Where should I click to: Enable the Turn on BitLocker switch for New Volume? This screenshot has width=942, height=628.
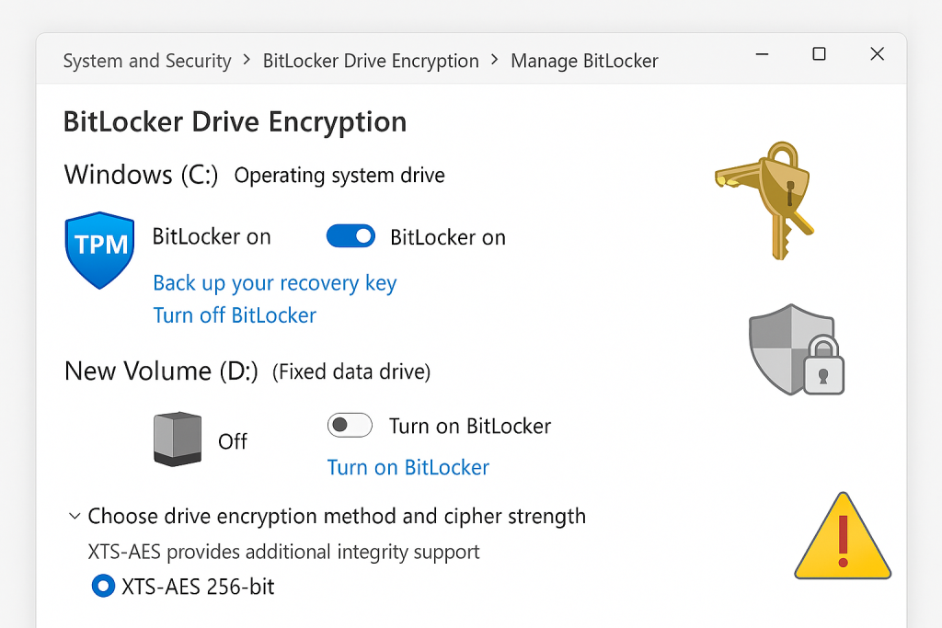coord(349,425)
